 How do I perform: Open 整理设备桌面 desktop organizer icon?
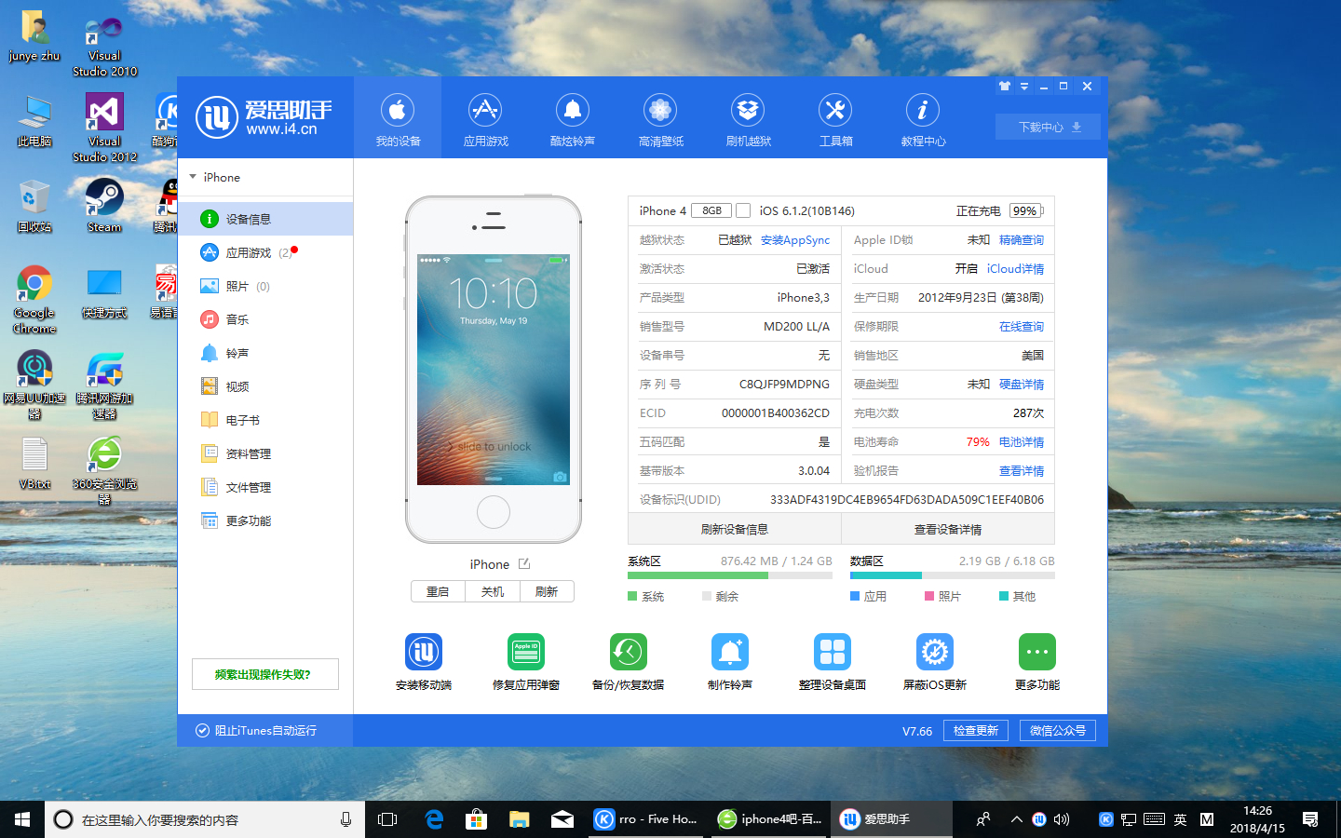[833, 652]
